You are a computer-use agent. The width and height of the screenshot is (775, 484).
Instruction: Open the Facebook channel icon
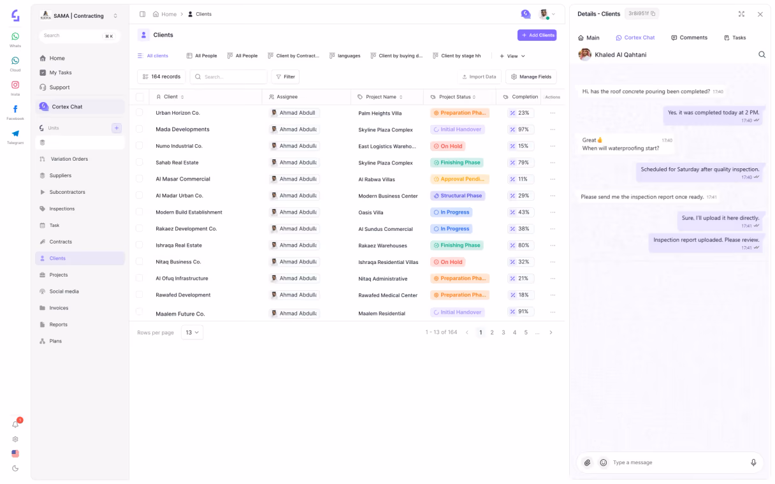[15, 109]
